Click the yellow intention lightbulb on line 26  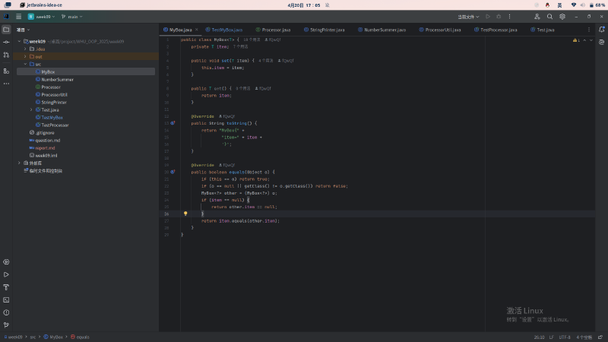pos(185,214)
